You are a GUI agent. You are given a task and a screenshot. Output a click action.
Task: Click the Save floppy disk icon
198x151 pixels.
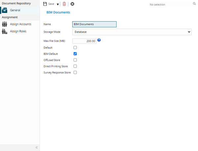point(45,4)
